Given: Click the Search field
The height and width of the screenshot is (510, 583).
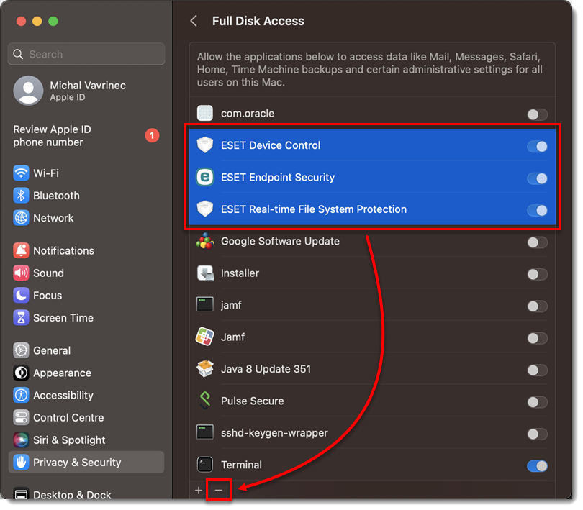Looking at the screenshot, I should (86, 54).
